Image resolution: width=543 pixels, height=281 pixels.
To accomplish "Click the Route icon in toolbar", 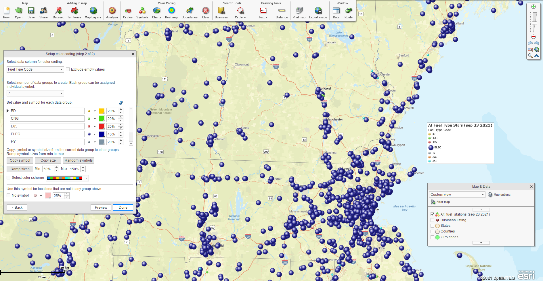I will coord(349,11).
